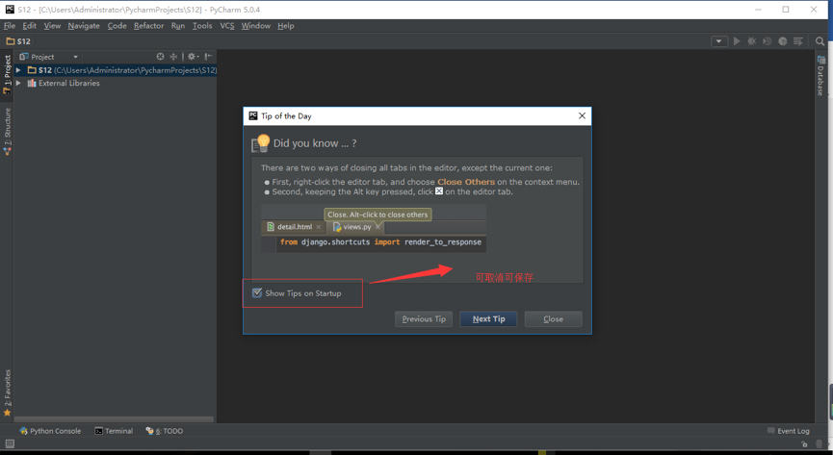Open the Edit menu
833x455 pixels.
point(29,25)
